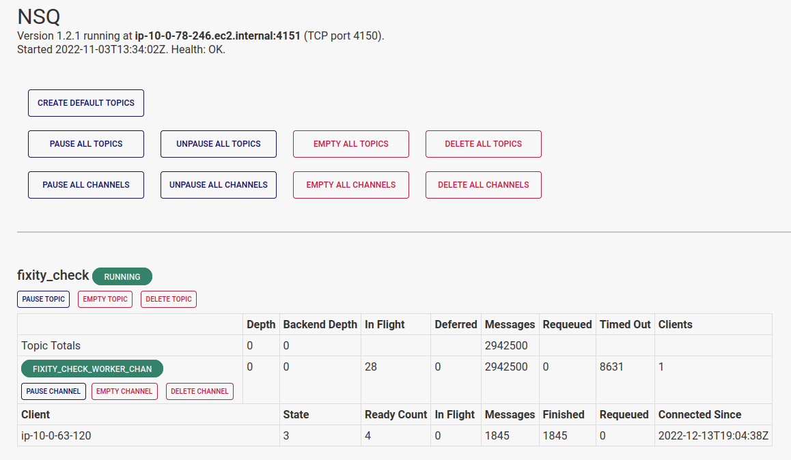791x460 pixels.
Task: Click the Client column header
Action: [36, 415]
